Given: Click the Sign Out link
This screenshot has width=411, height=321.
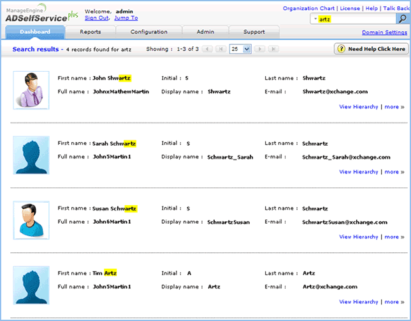Looking at the screenshot, I should tap(97, 18).
